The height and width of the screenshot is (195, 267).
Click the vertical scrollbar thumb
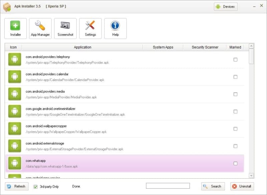click(251, 56)
